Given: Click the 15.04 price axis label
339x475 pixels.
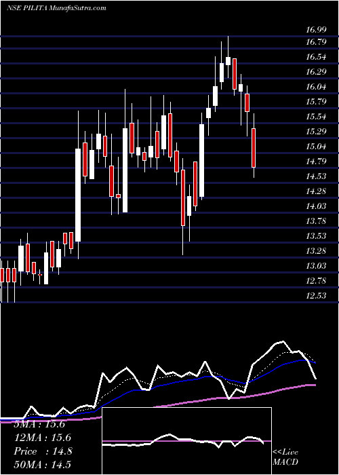Looking at the screenshot, I should 316,147.
